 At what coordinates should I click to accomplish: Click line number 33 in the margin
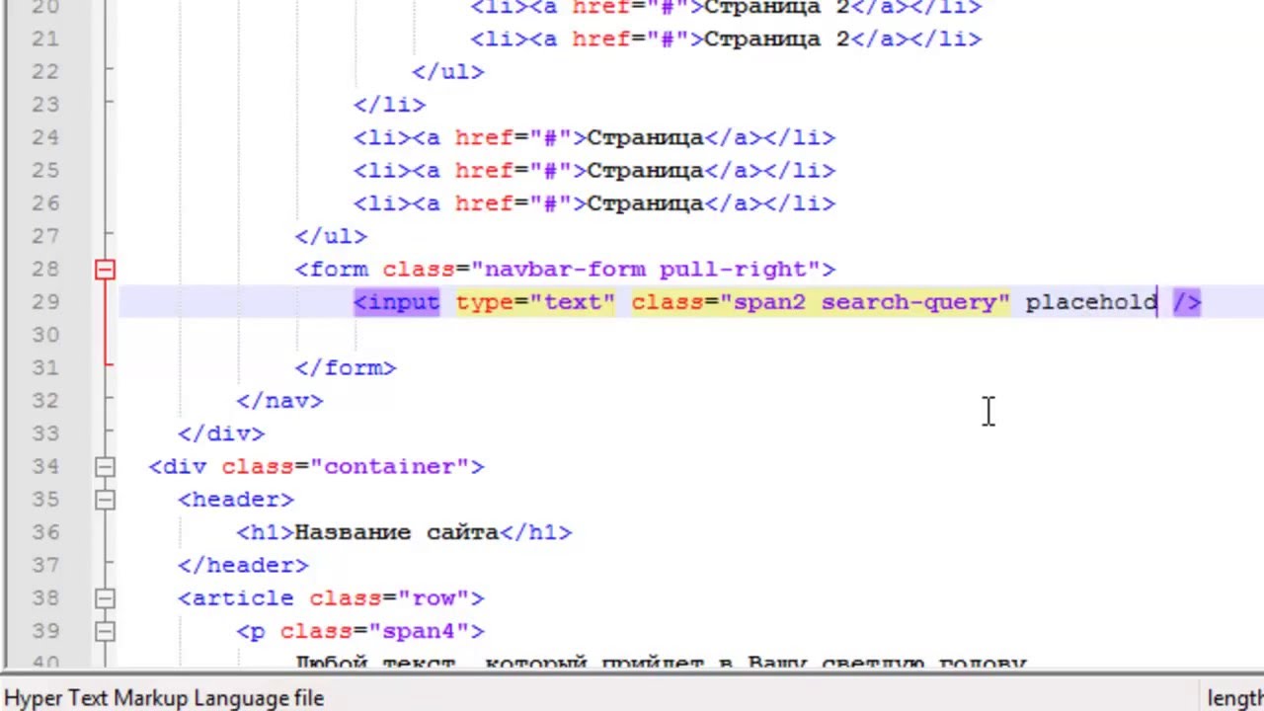45,434
